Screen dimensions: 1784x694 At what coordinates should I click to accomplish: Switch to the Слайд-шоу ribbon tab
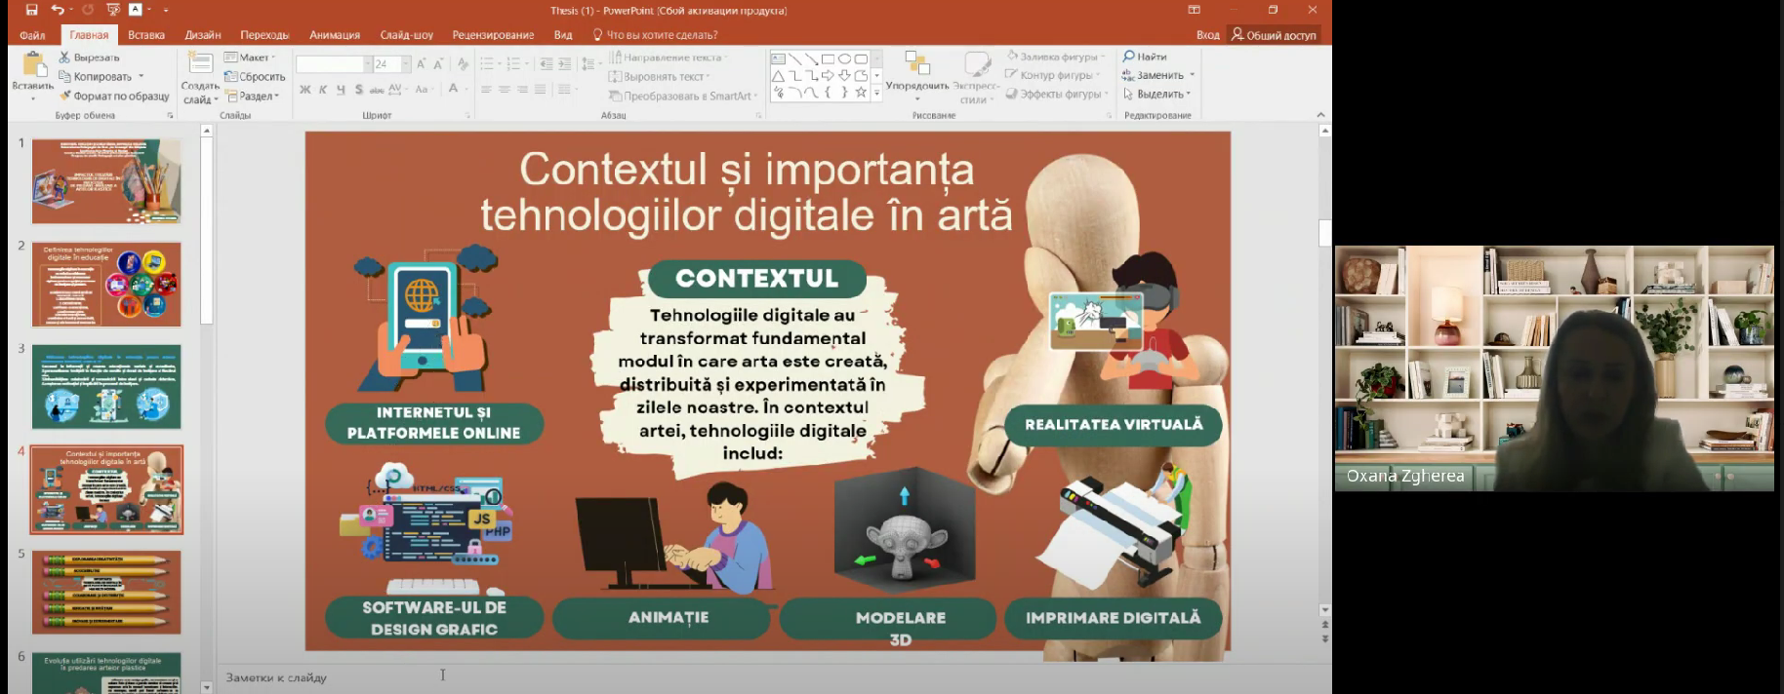[x=407, y=35]
